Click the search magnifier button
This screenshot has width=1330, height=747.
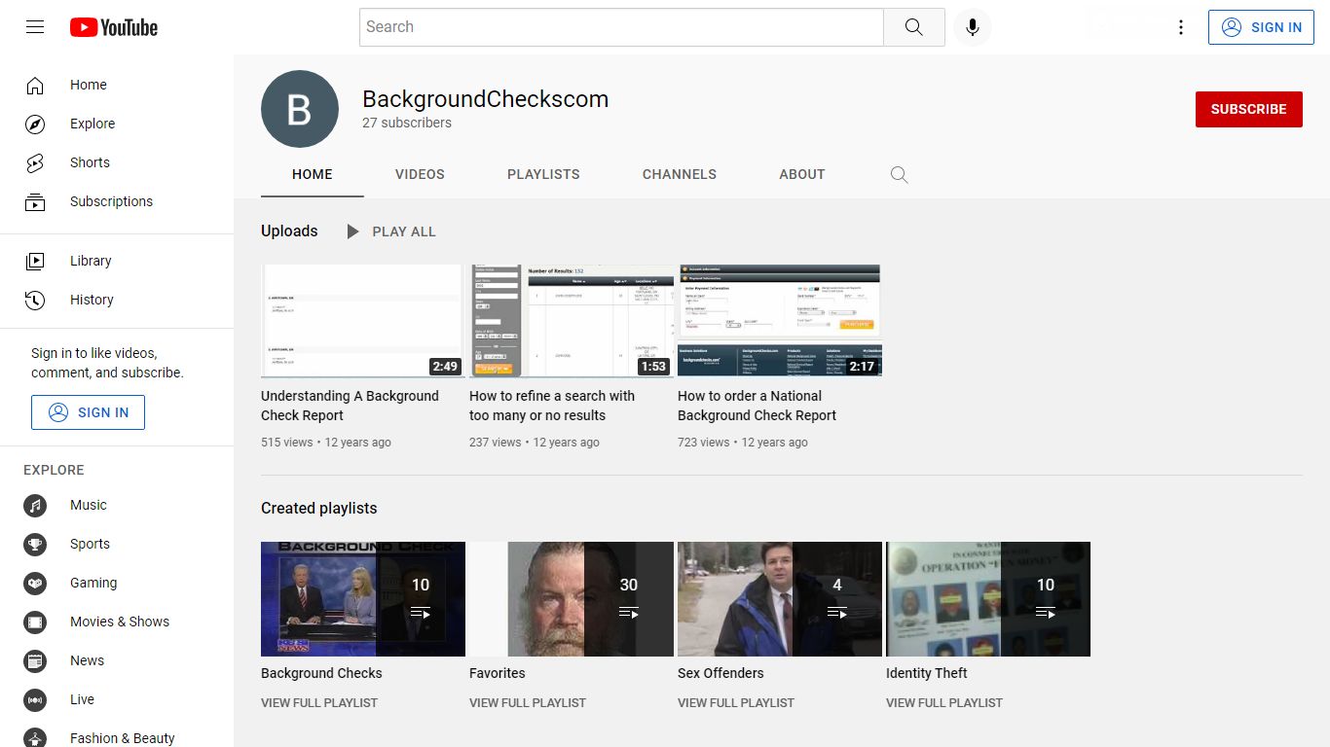click(x=913, y=27)
